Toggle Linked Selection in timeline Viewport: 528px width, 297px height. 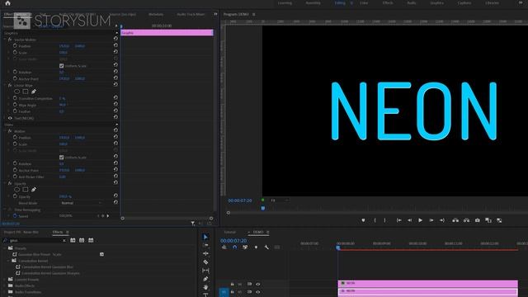245,247
